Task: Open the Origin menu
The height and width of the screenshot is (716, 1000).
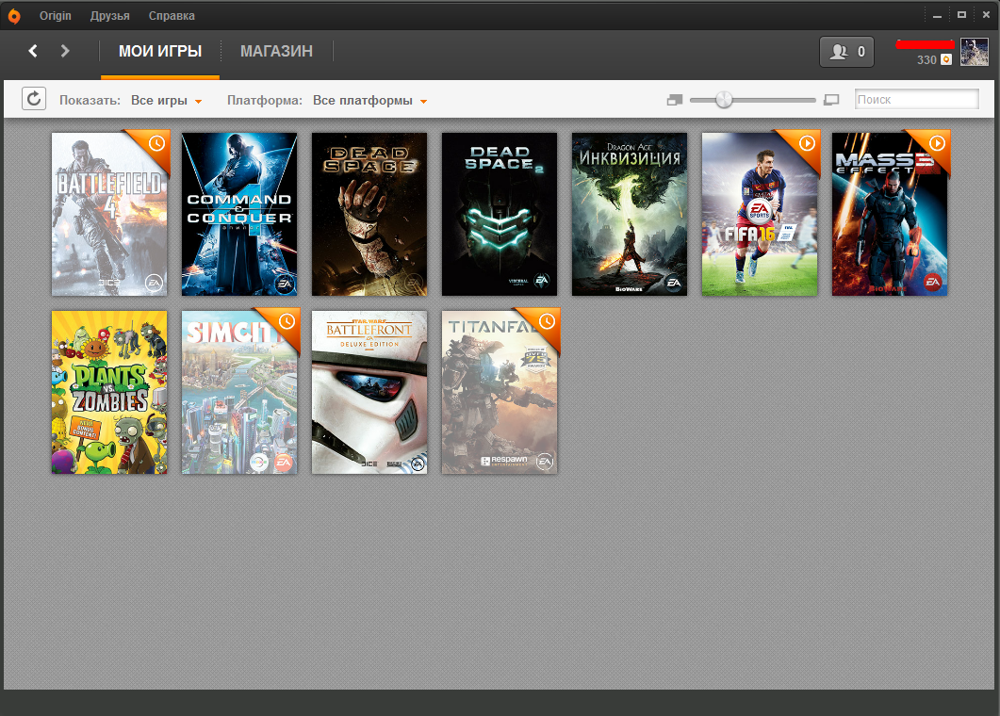Action: (56, 16)
